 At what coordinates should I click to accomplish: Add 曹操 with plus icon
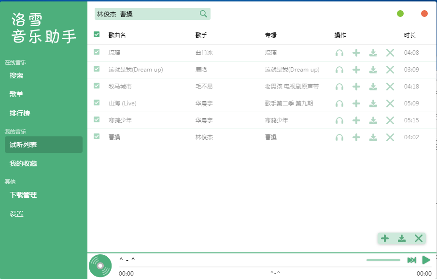click(356, 137)
